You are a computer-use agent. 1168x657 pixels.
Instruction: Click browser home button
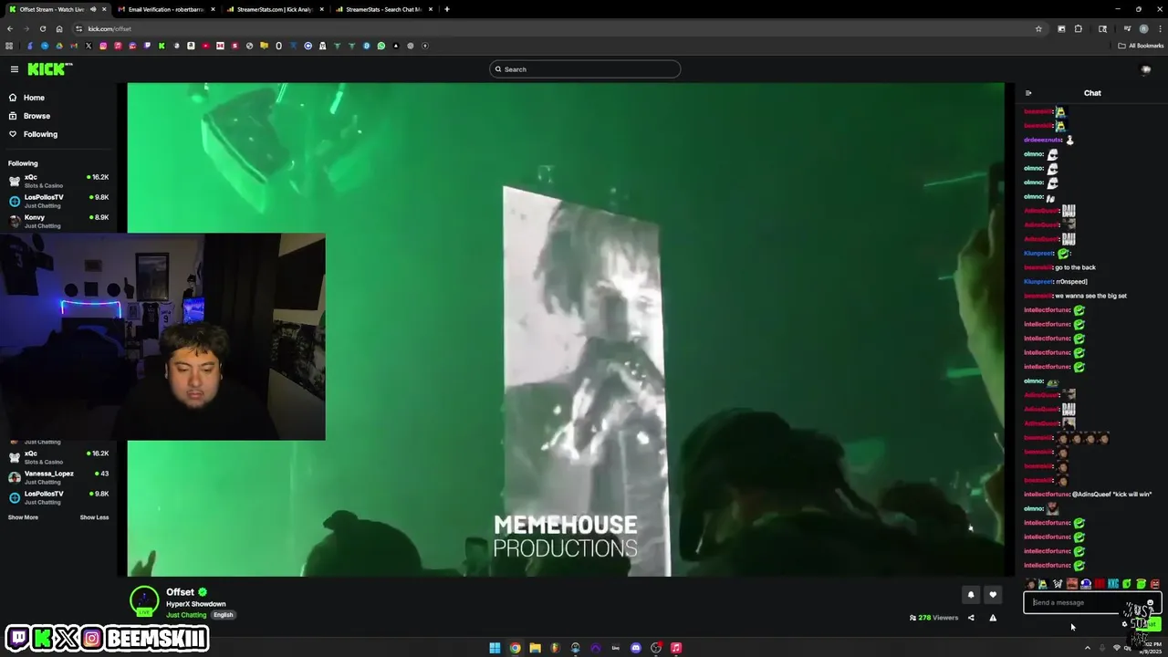click(59, 28)
